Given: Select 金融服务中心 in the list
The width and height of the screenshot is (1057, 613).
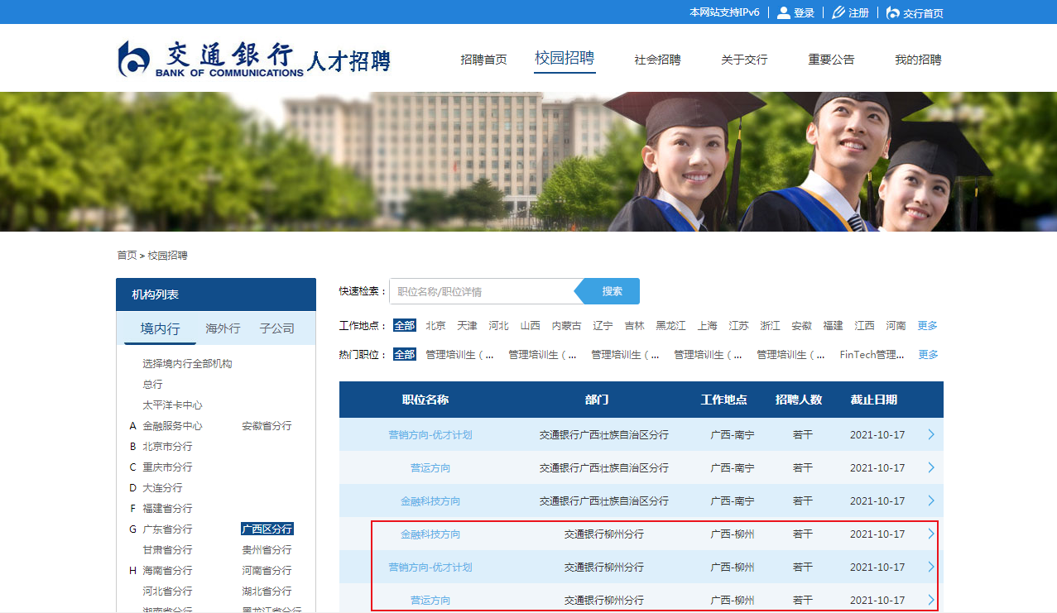Looking at the screenshot, I should click(172, 426).
